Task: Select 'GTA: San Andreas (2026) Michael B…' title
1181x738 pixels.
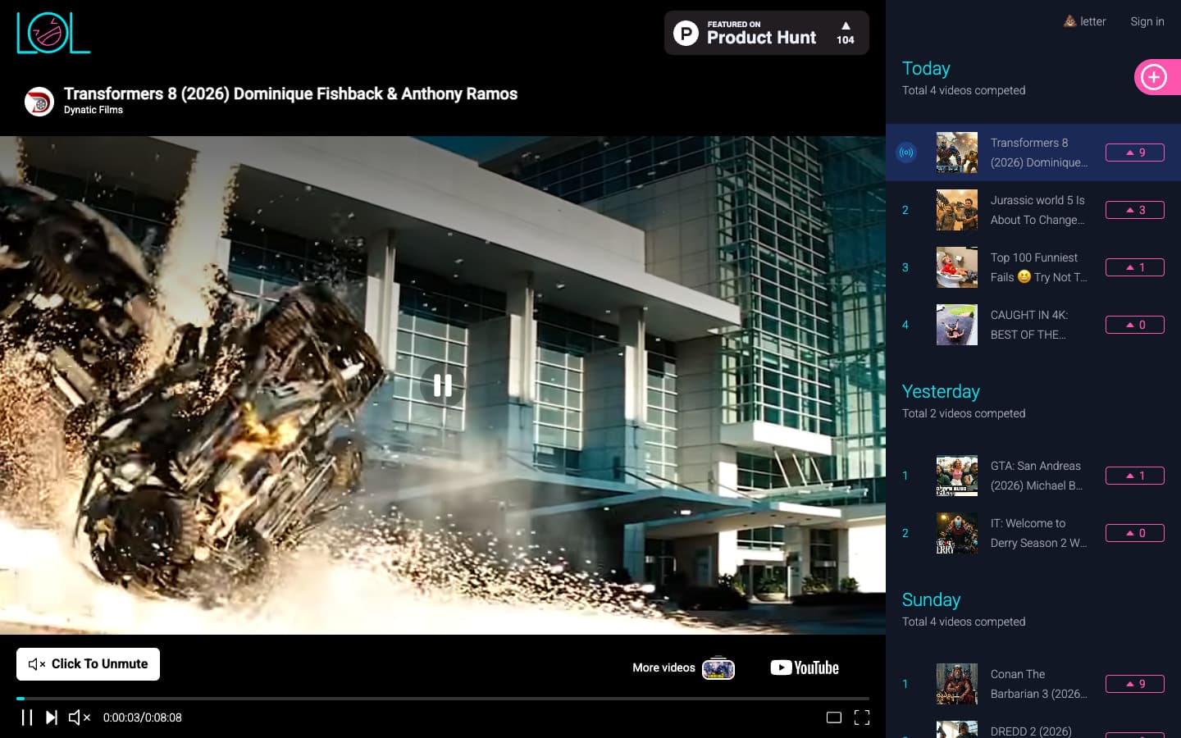Action: point(1037,476)
